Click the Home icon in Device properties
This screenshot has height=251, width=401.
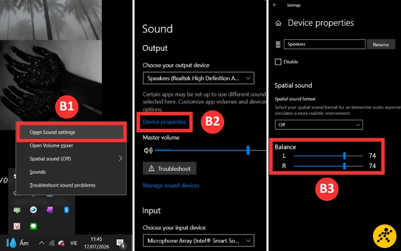coord(278,23)
